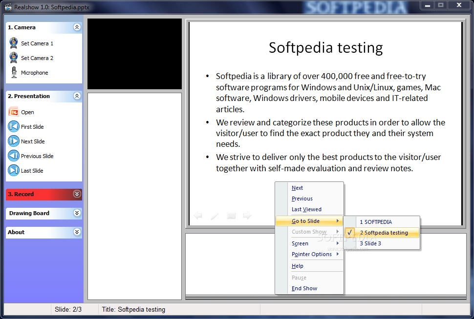Go to slide 1 SOFTPEDIA
This screenshot has height=319, width=474.
point(382,222)
